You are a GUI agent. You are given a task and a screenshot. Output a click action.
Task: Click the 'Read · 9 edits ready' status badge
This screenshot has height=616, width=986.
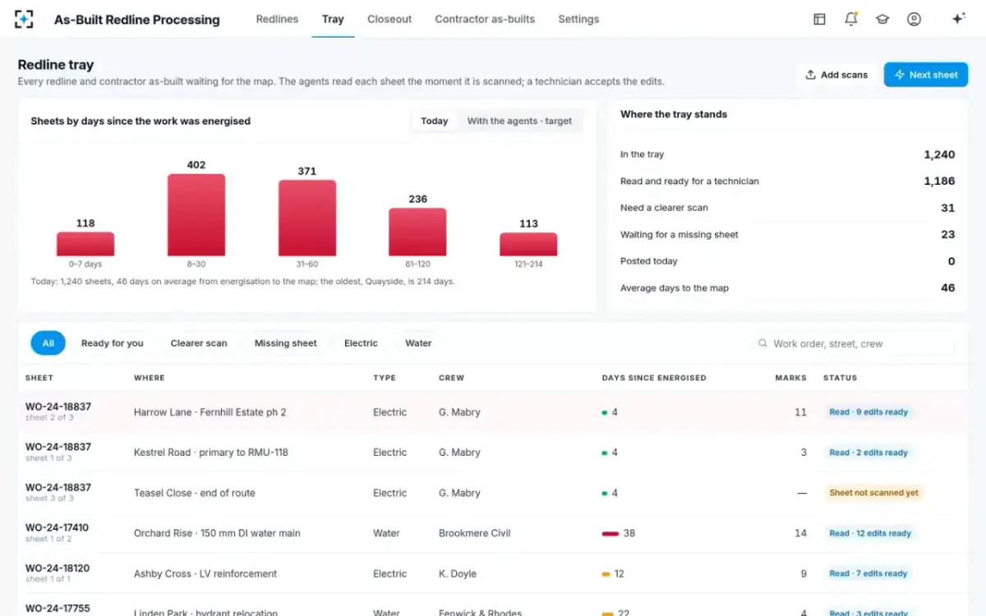869,412
